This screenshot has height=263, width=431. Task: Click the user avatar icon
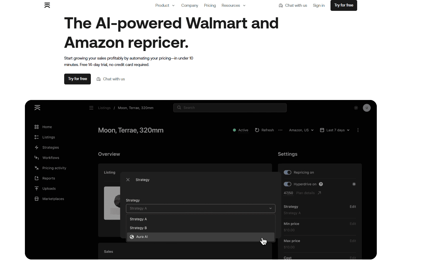click(367, 108)
